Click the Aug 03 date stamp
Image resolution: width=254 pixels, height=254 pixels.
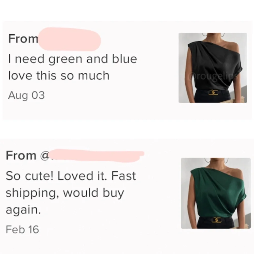click(26, 96)
